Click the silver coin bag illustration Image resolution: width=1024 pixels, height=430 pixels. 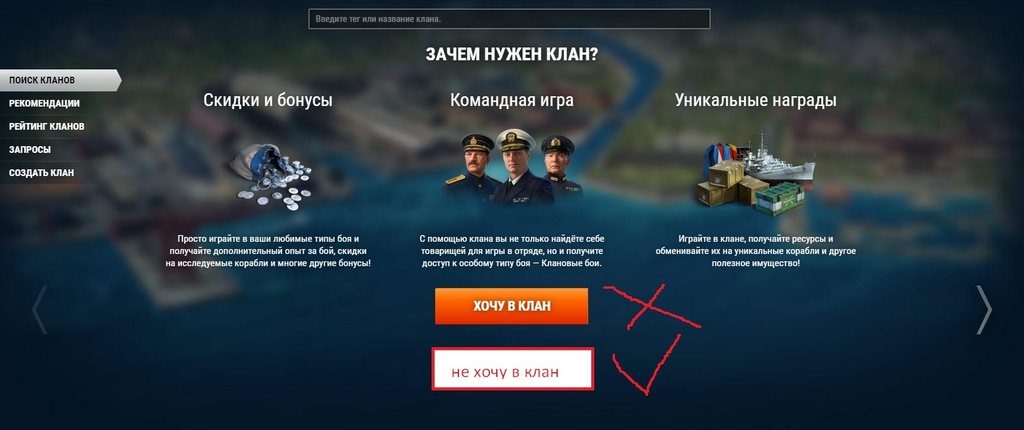(269, 177)
